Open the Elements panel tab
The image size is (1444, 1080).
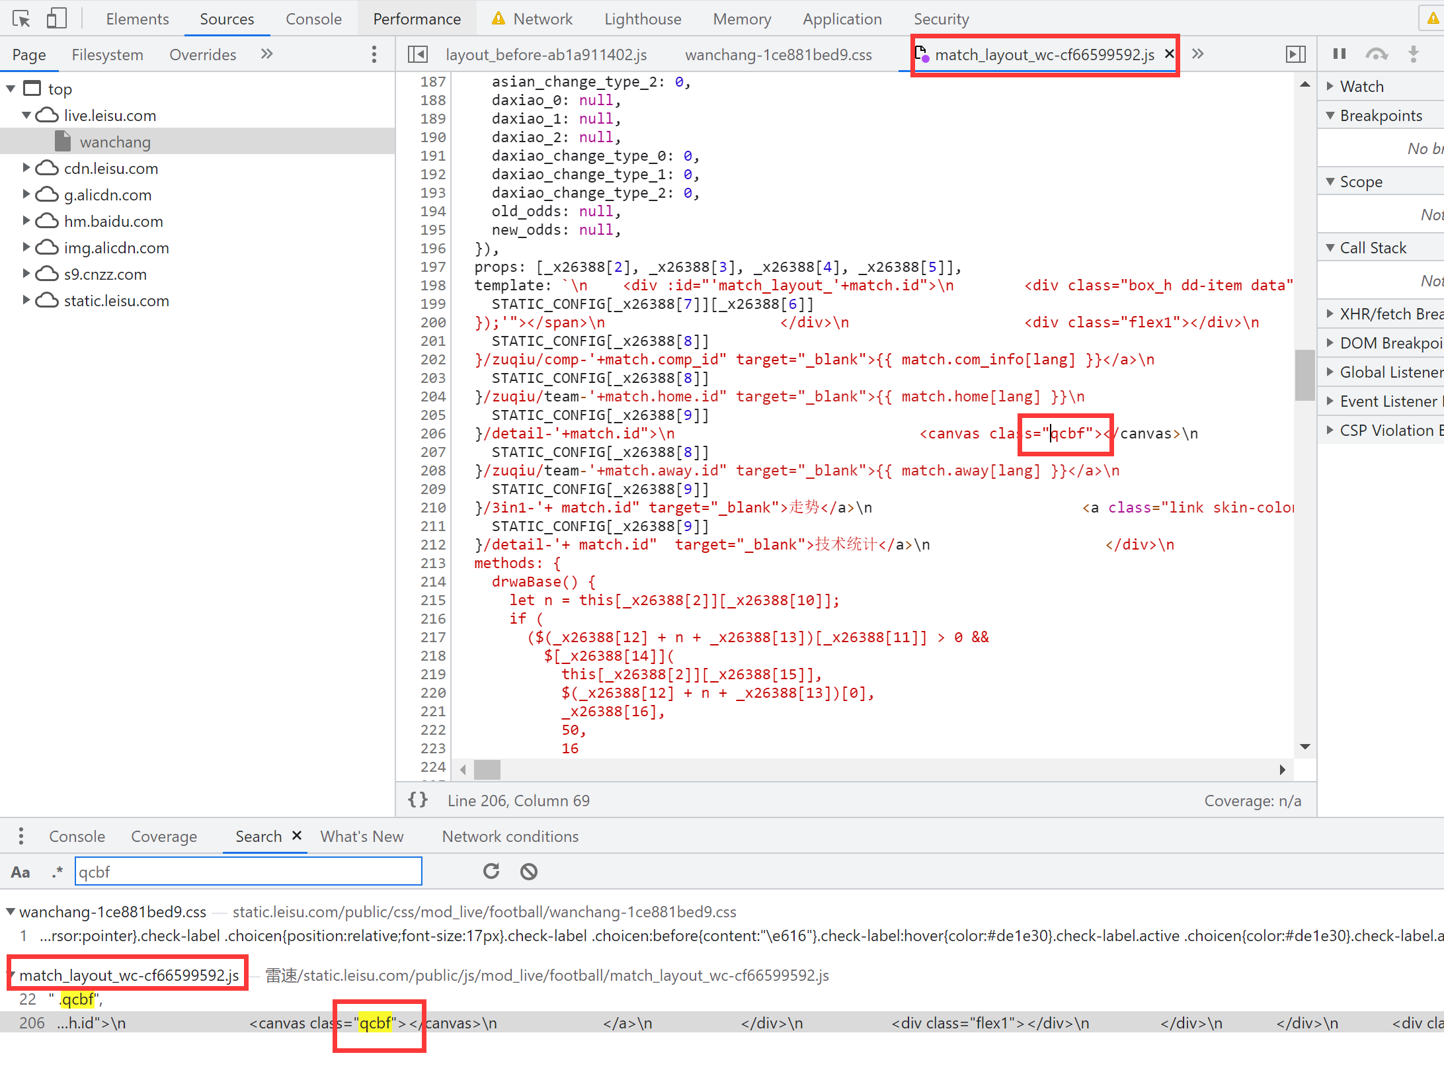(138, 19)
